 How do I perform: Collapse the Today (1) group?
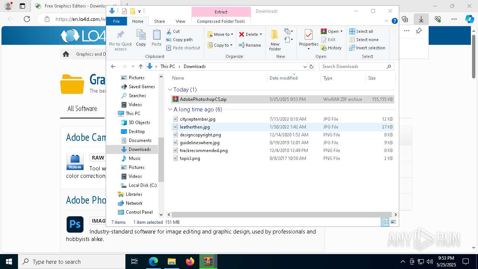coord(170,90)
